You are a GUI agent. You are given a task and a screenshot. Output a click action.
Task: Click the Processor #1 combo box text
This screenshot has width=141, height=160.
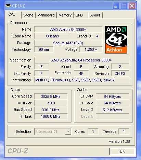tap(46, 132)
